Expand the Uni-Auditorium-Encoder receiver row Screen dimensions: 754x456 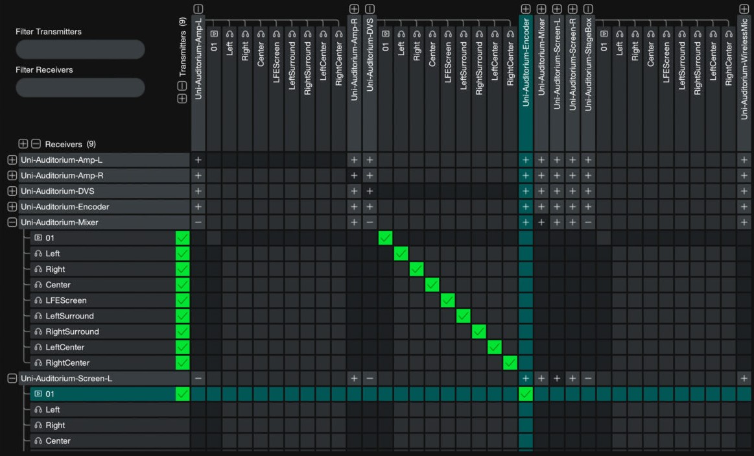(12, 207)
